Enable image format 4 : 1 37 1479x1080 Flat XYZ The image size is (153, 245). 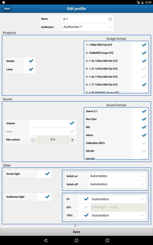tap(144, 69)
